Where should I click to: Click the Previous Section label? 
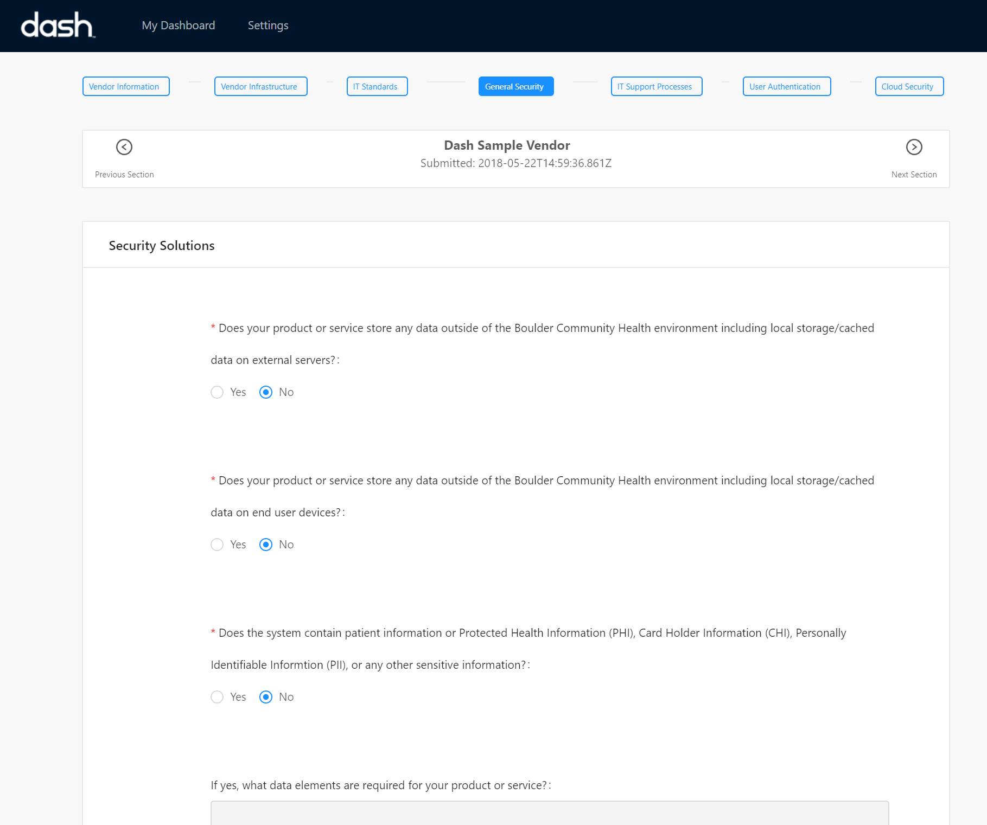[124, 174]
